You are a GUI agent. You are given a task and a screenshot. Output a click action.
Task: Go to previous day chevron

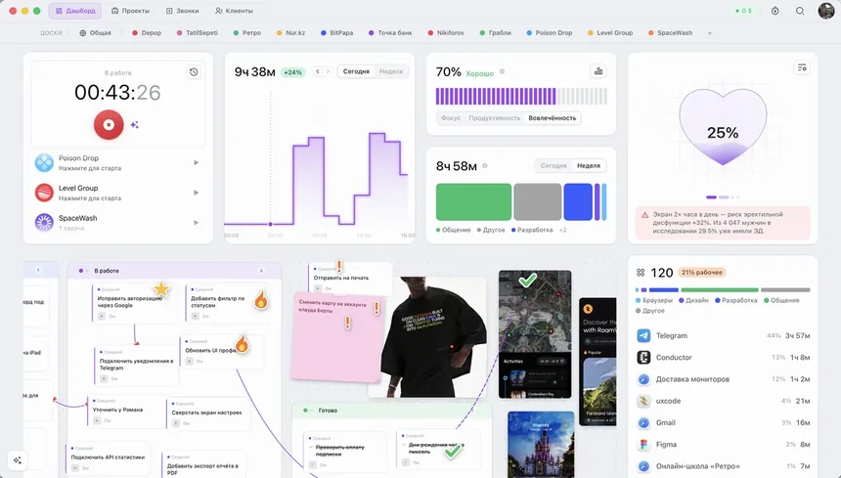pos(318,71)
